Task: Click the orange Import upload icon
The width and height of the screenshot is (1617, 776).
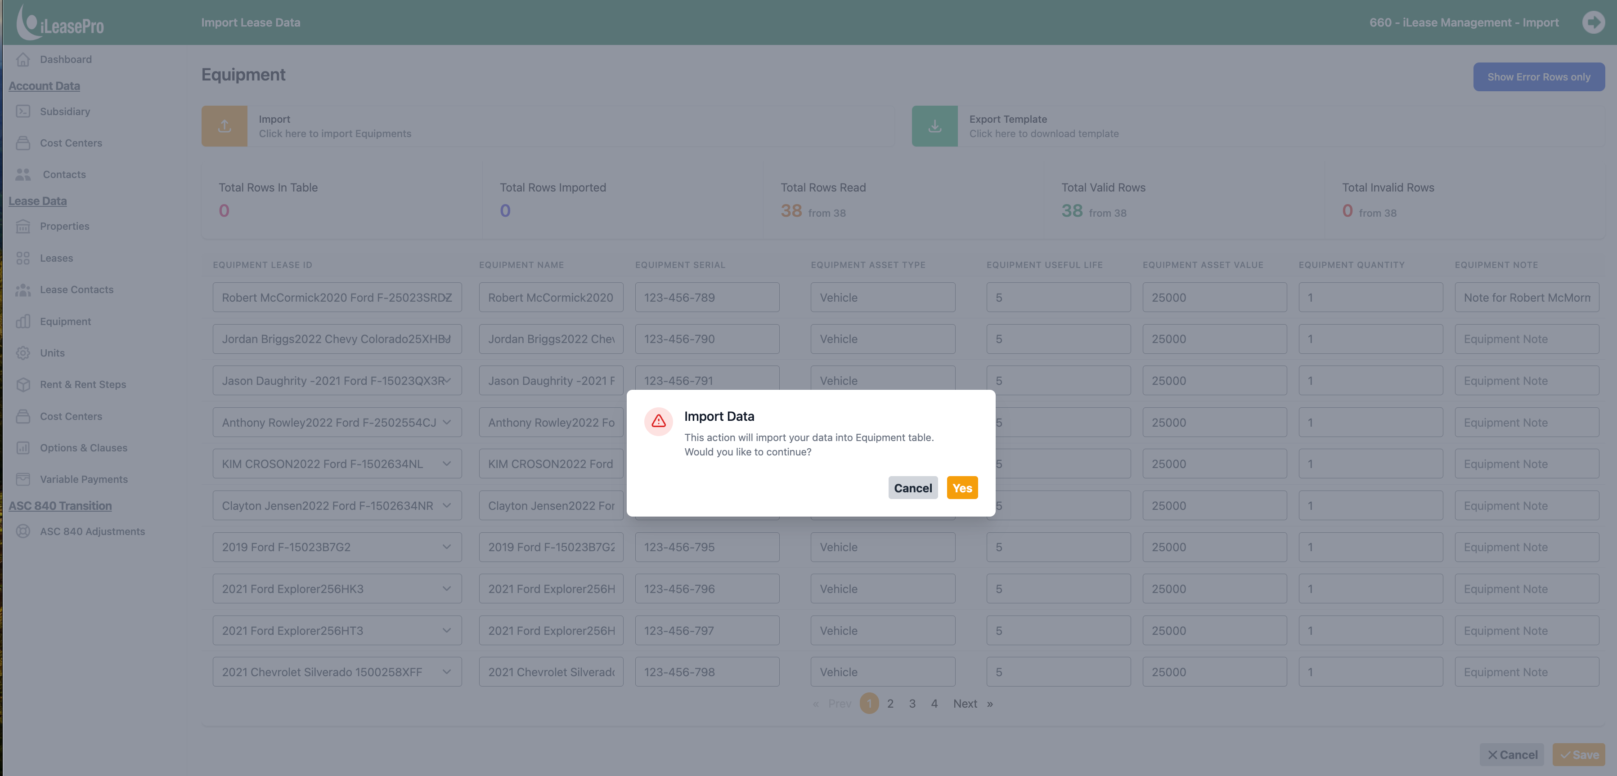Action: (224, 126)
